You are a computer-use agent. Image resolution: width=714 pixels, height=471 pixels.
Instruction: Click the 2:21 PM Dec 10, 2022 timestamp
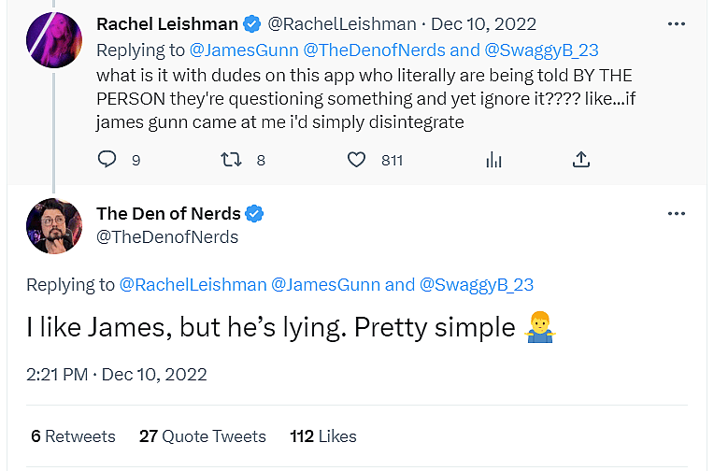[x=116, y=375]
